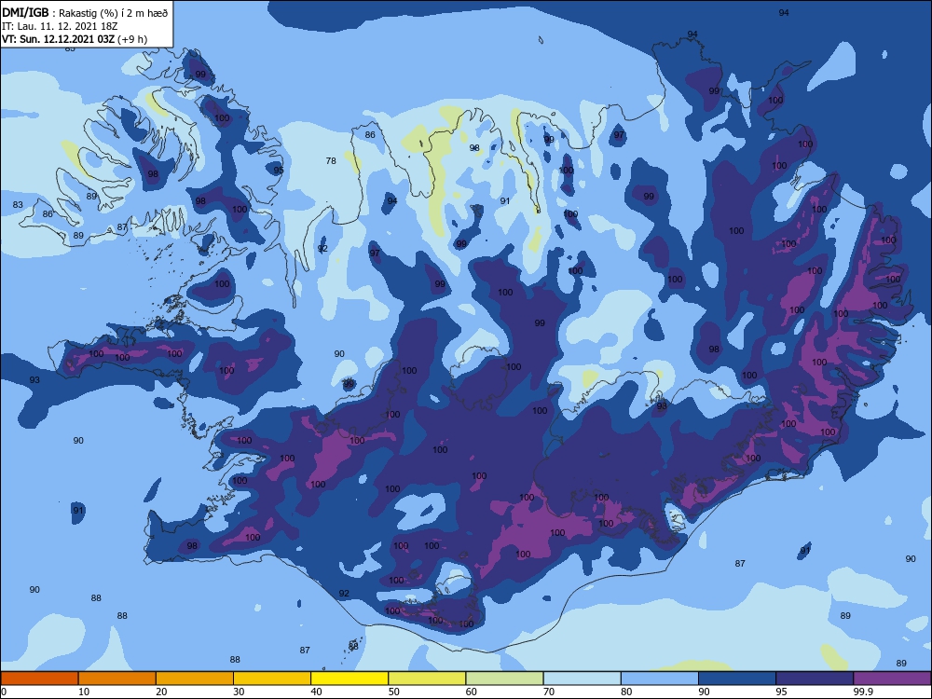Screen dimensions: 932x699
Task: Click the '(+9 h)' forecast offset text
Action: pos(132,39)
